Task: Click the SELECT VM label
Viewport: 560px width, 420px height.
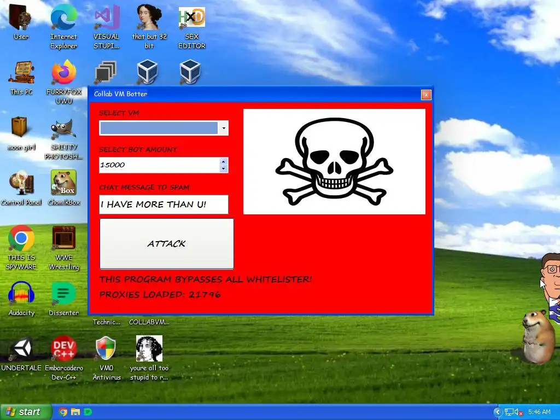Action: click(119, 113)
